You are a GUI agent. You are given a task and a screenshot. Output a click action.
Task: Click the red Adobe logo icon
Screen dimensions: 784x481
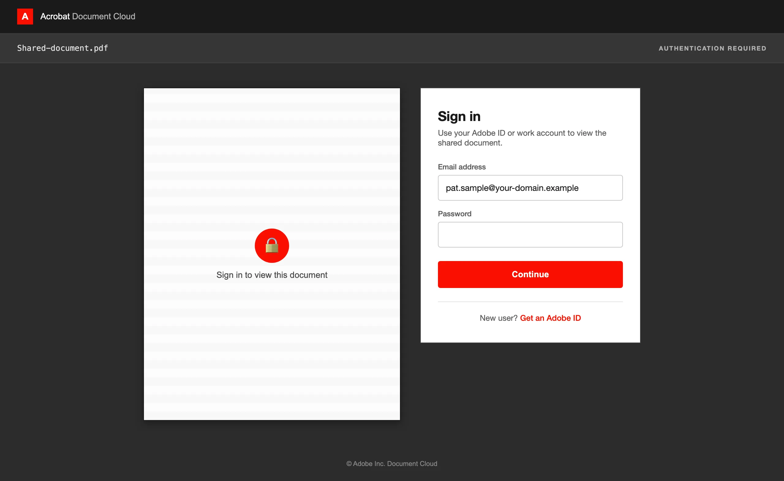click(25, 17)
